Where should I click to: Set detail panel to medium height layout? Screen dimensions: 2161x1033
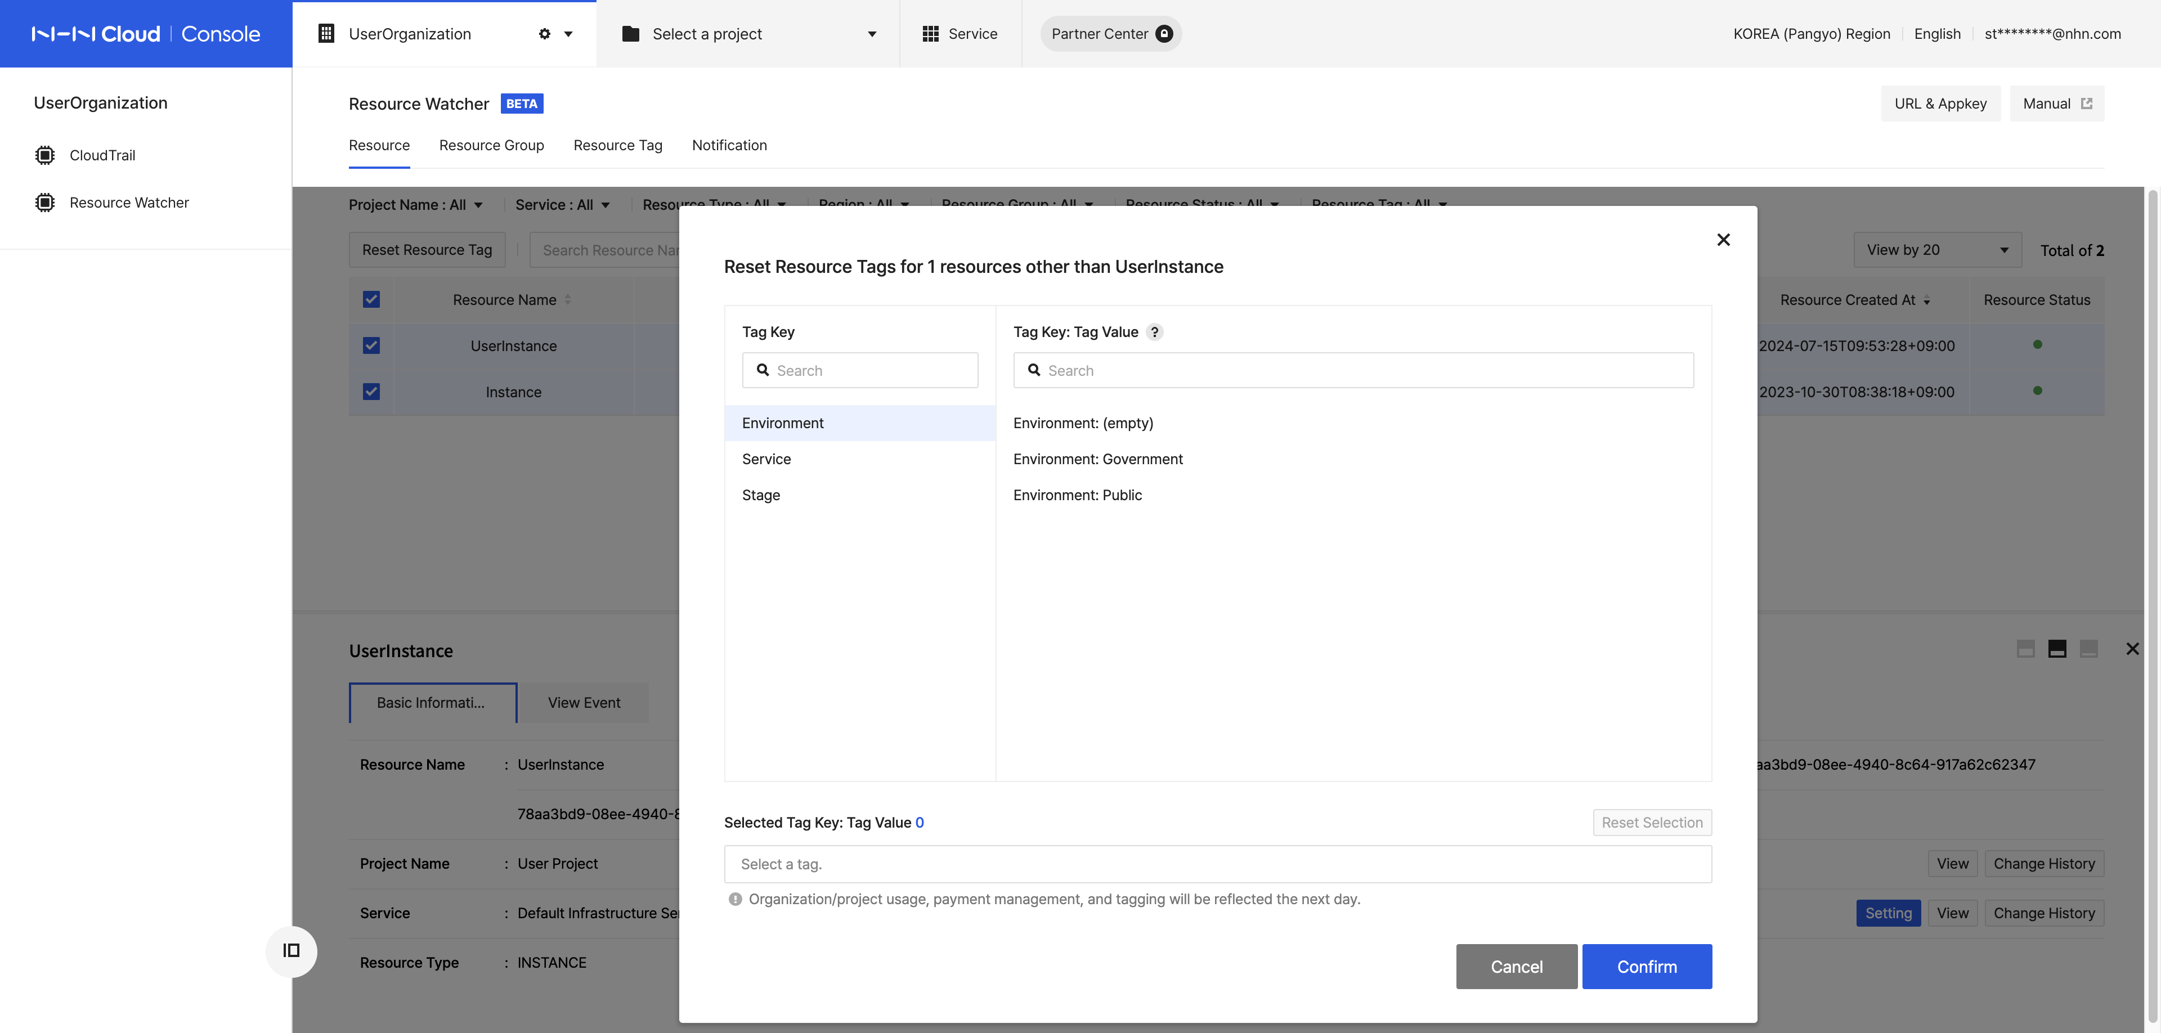[2057, 648]
